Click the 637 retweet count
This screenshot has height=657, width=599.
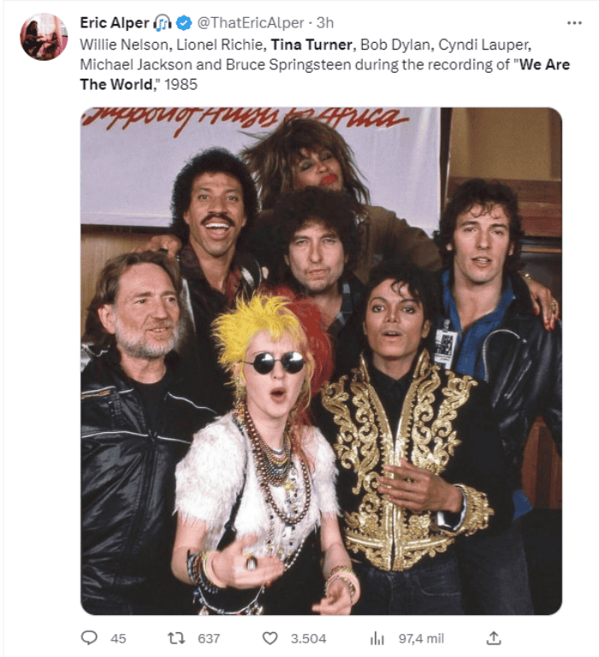pos(209,638)
